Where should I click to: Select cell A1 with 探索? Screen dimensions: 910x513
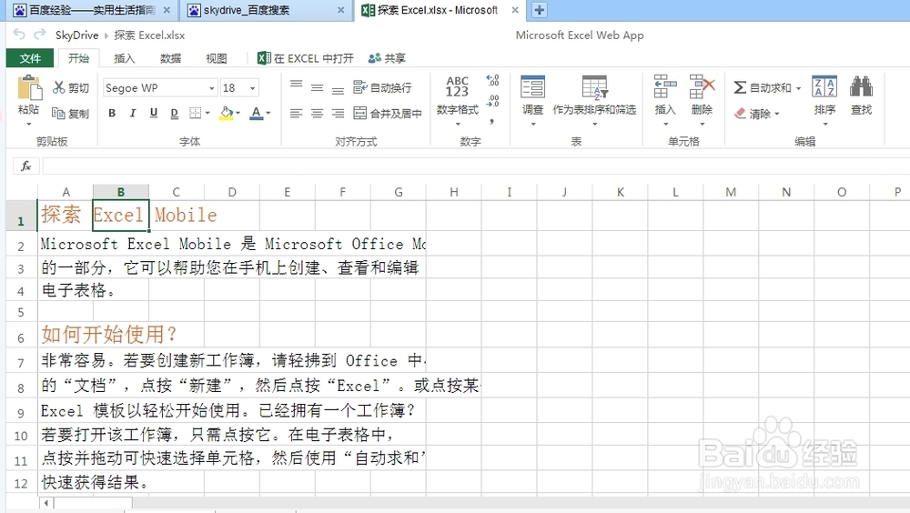point(65,216)
